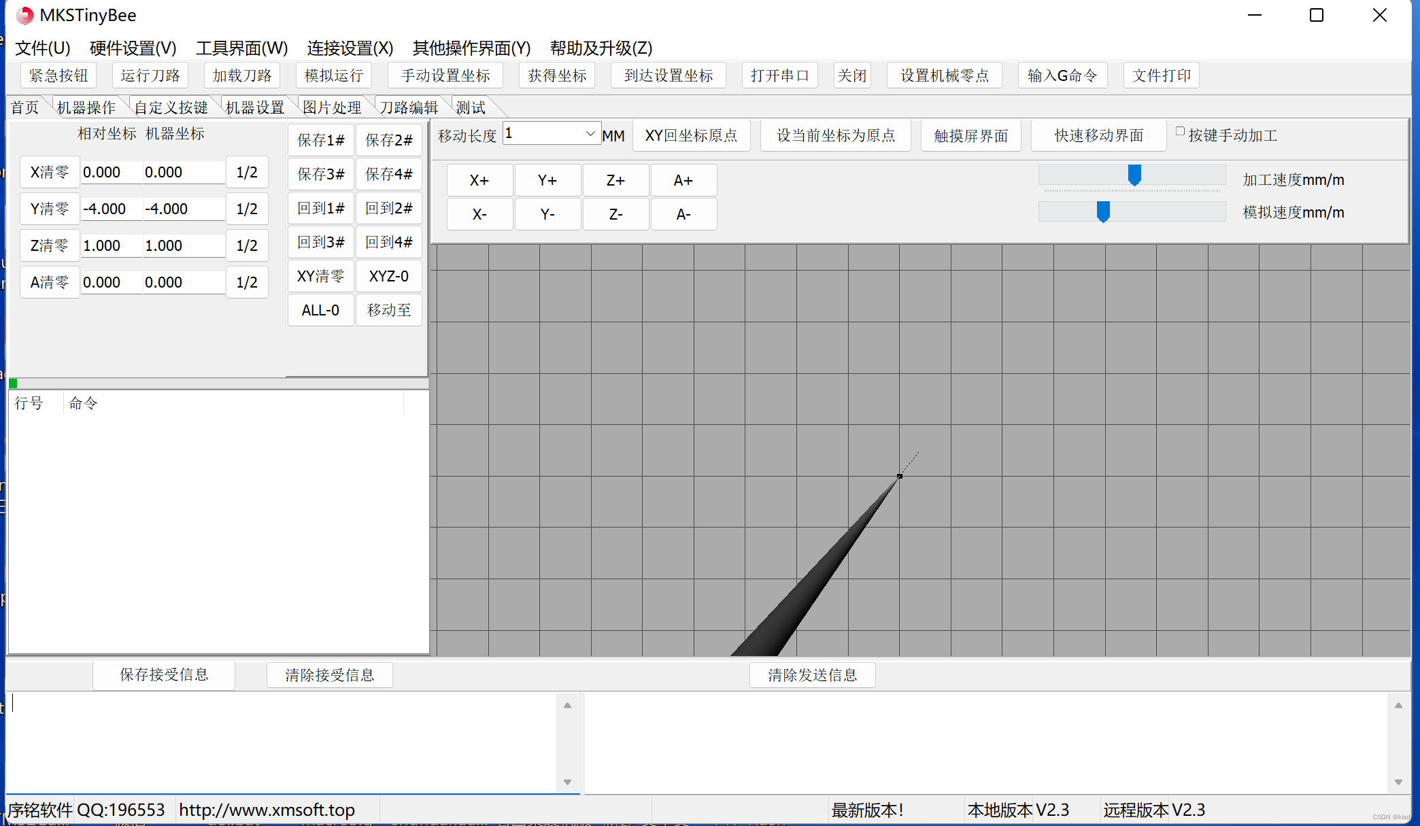Visit the http://www.xmsoft.top link
The image size is (1420, 826).
point(267,809)
